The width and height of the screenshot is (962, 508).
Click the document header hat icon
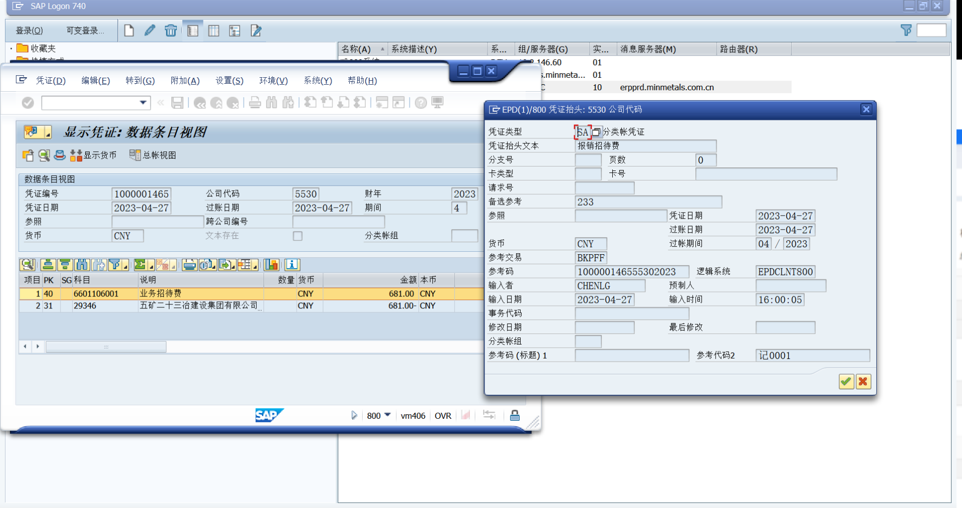coord(60,155)
